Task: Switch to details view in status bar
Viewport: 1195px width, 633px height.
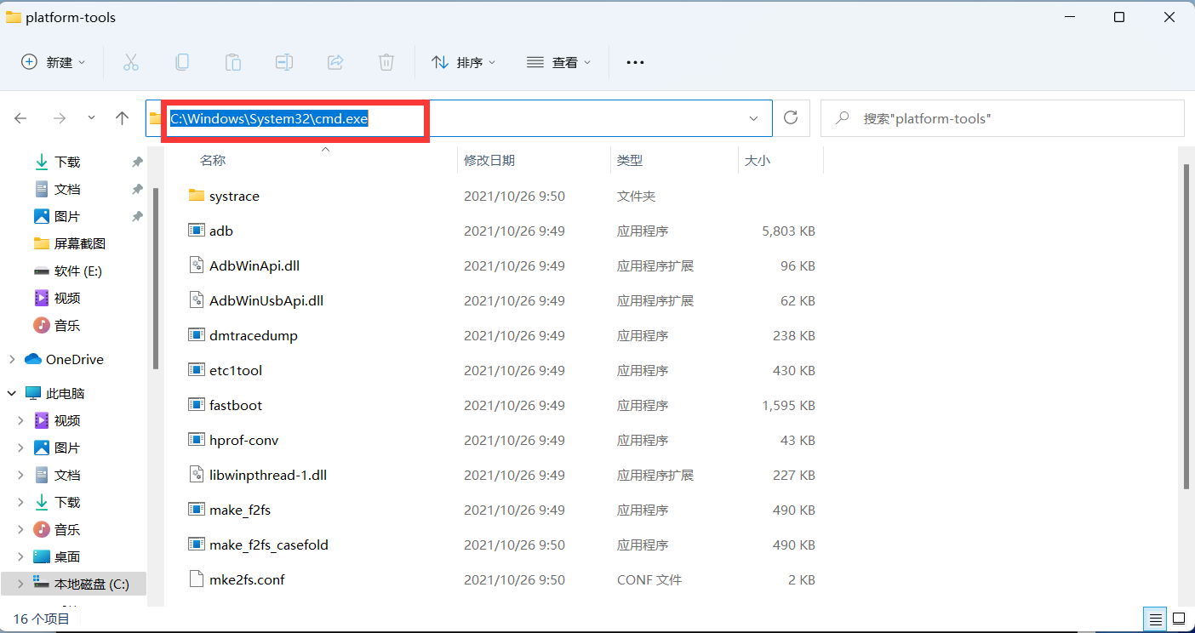Action: (x=1155, y=619)
